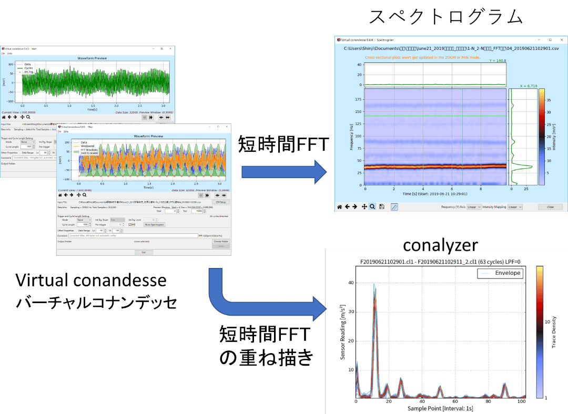The width and height of the screenshot is (568, 414).
Task: Select Pan tool in the back Main window
Action: click(22, 117)
